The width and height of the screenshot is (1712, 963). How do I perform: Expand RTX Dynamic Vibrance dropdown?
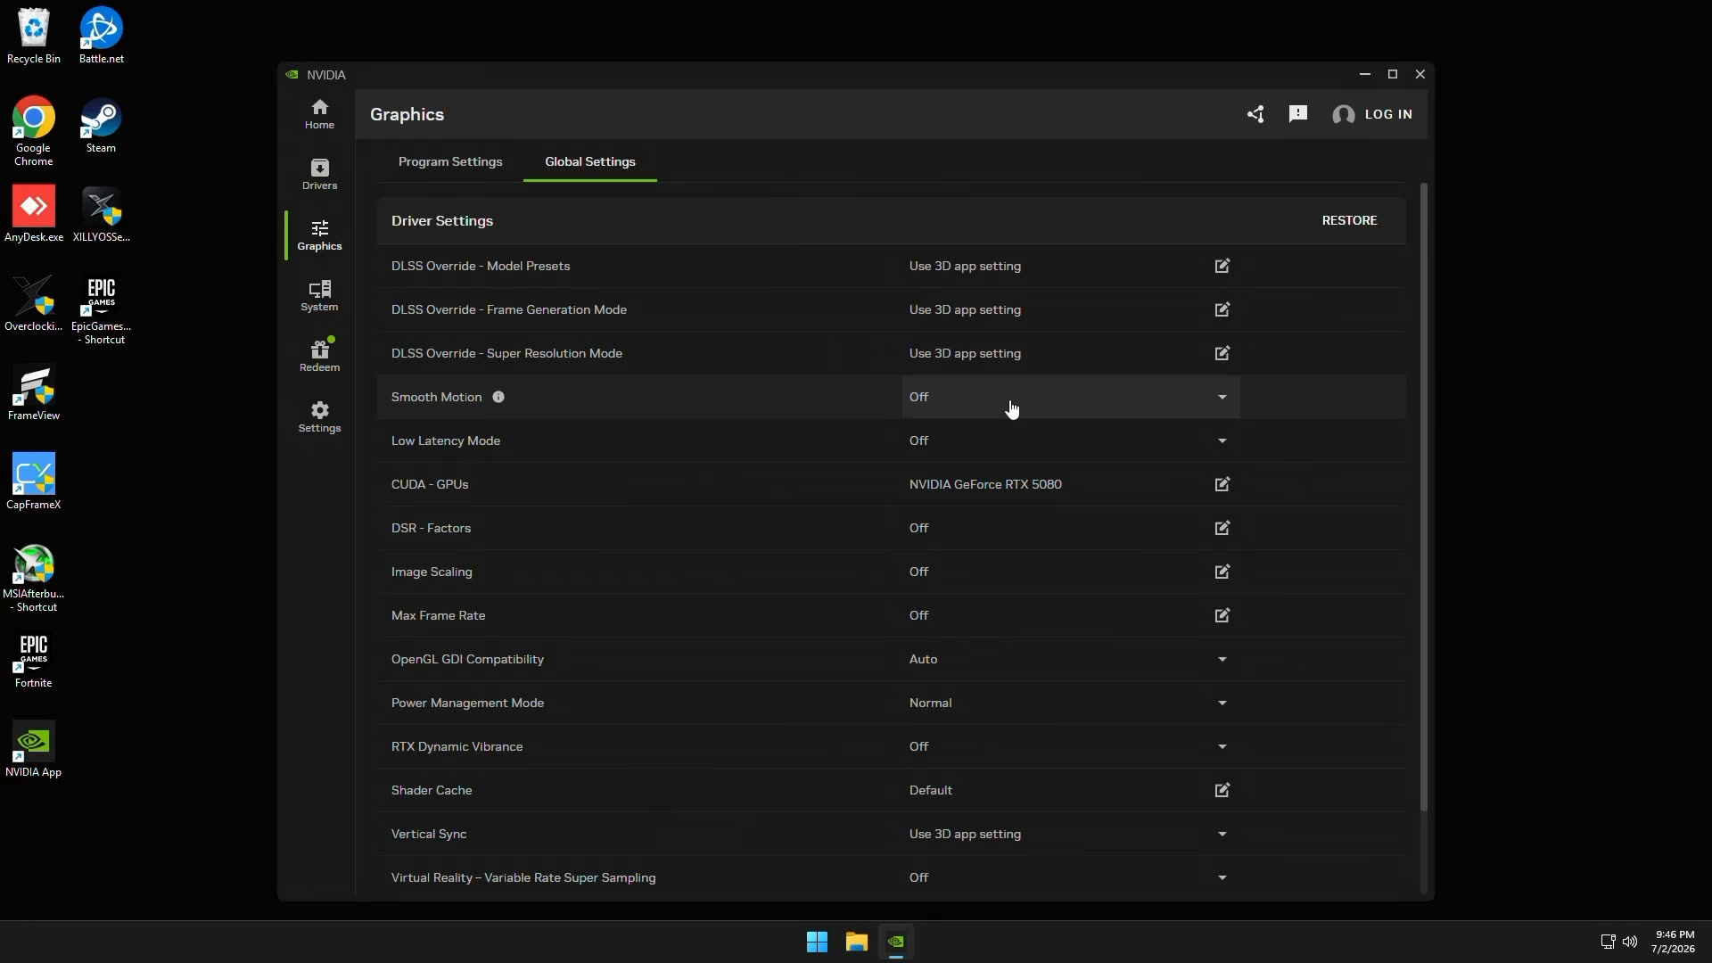click(x=1070, y=746)
